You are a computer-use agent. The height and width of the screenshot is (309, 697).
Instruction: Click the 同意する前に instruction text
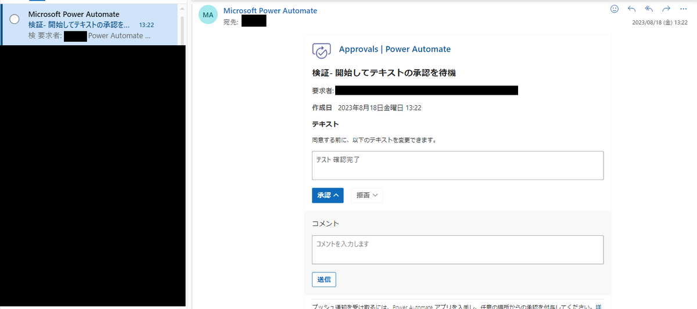pyautogui.click(x=374, y=140)
